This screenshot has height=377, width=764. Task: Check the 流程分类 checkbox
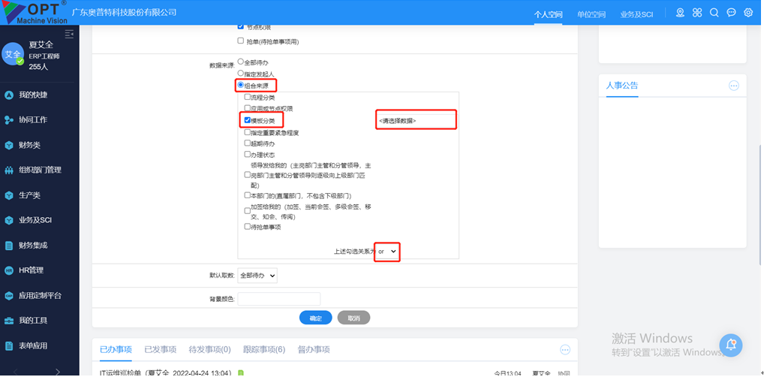[248, 98]
